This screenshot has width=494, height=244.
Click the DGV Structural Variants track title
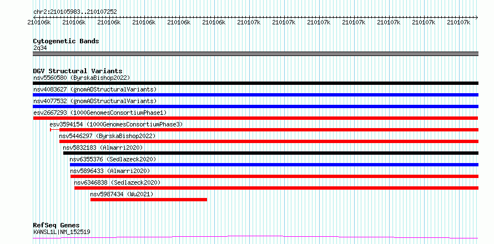pos(78,71)
